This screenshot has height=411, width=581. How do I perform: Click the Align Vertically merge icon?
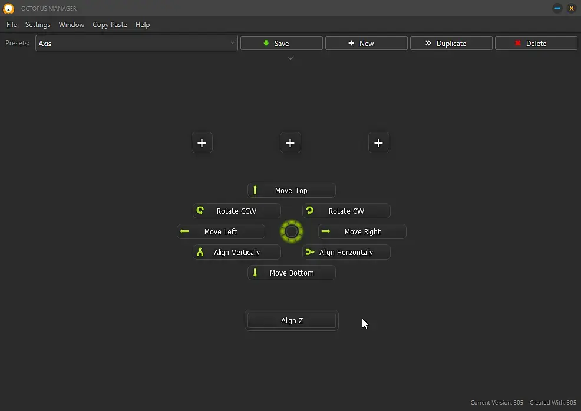coord(200,252)
